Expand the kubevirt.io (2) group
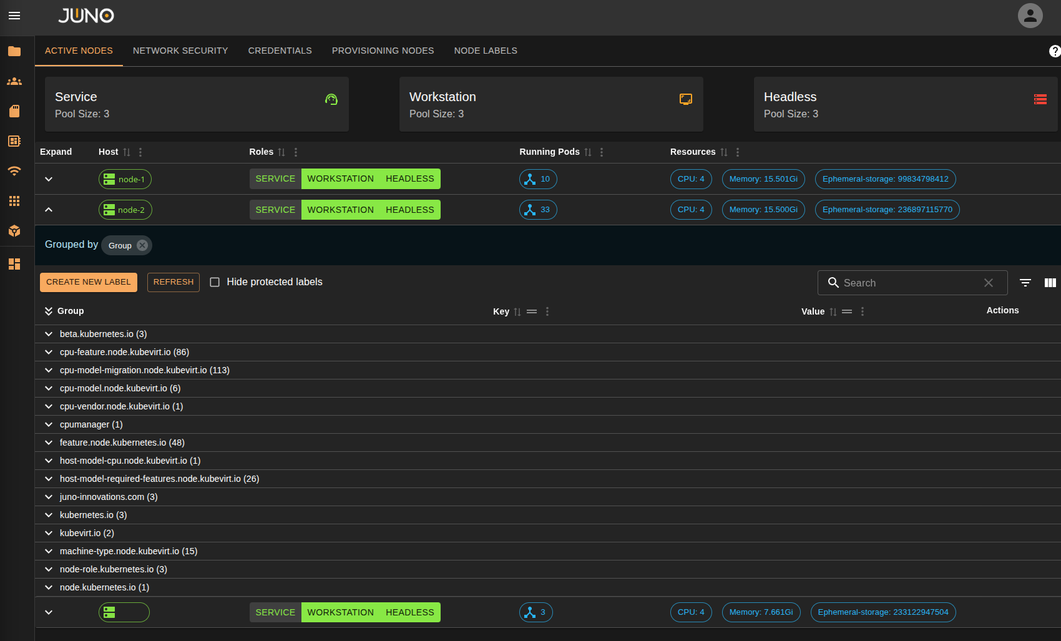This screenshot has width=1061, height=641. tap(49, 533)
